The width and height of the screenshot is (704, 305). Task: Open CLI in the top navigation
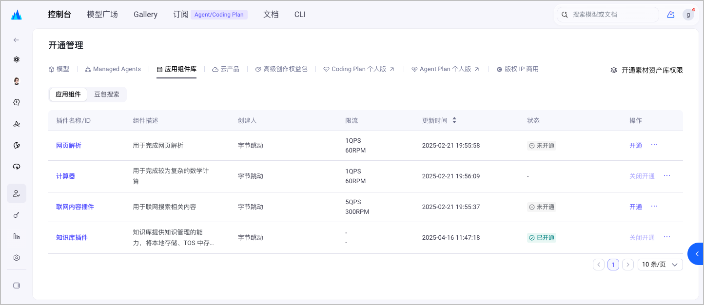(x=300, y=15)
